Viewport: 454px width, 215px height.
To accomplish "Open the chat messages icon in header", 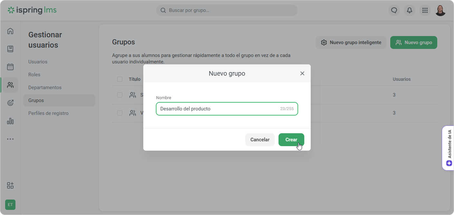I will point(394,10).
